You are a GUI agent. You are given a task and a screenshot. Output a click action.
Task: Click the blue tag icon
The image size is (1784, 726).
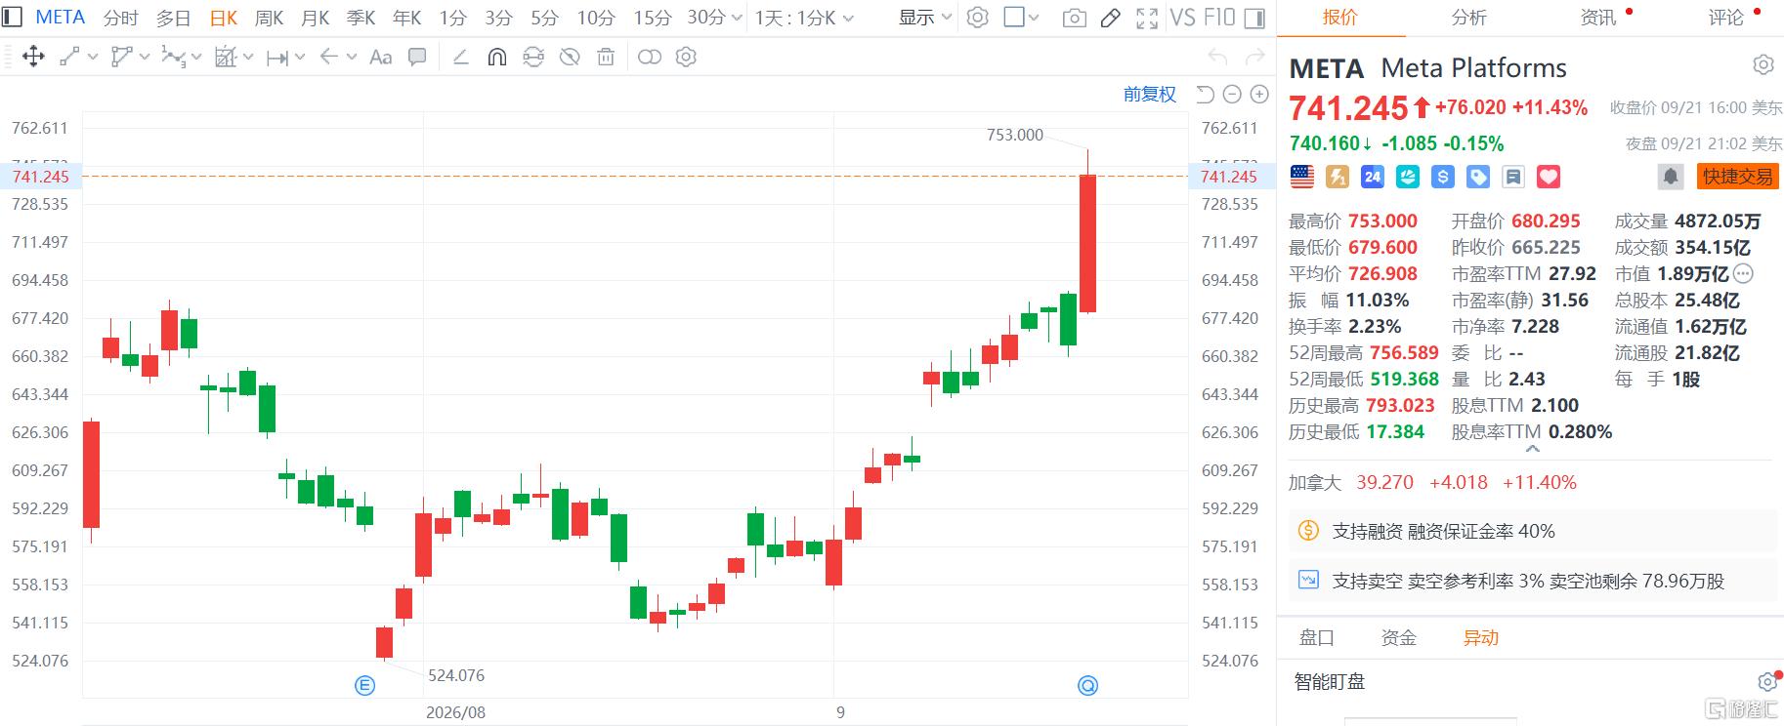tap(1478, 177)
